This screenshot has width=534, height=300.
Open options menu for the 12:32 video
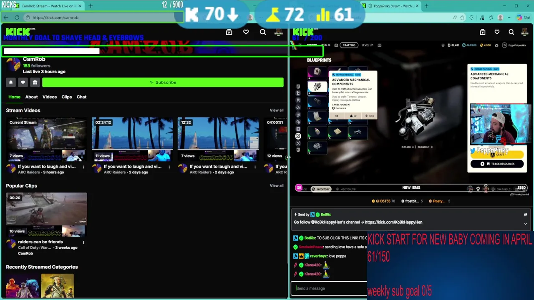click(x=255, y=167)
